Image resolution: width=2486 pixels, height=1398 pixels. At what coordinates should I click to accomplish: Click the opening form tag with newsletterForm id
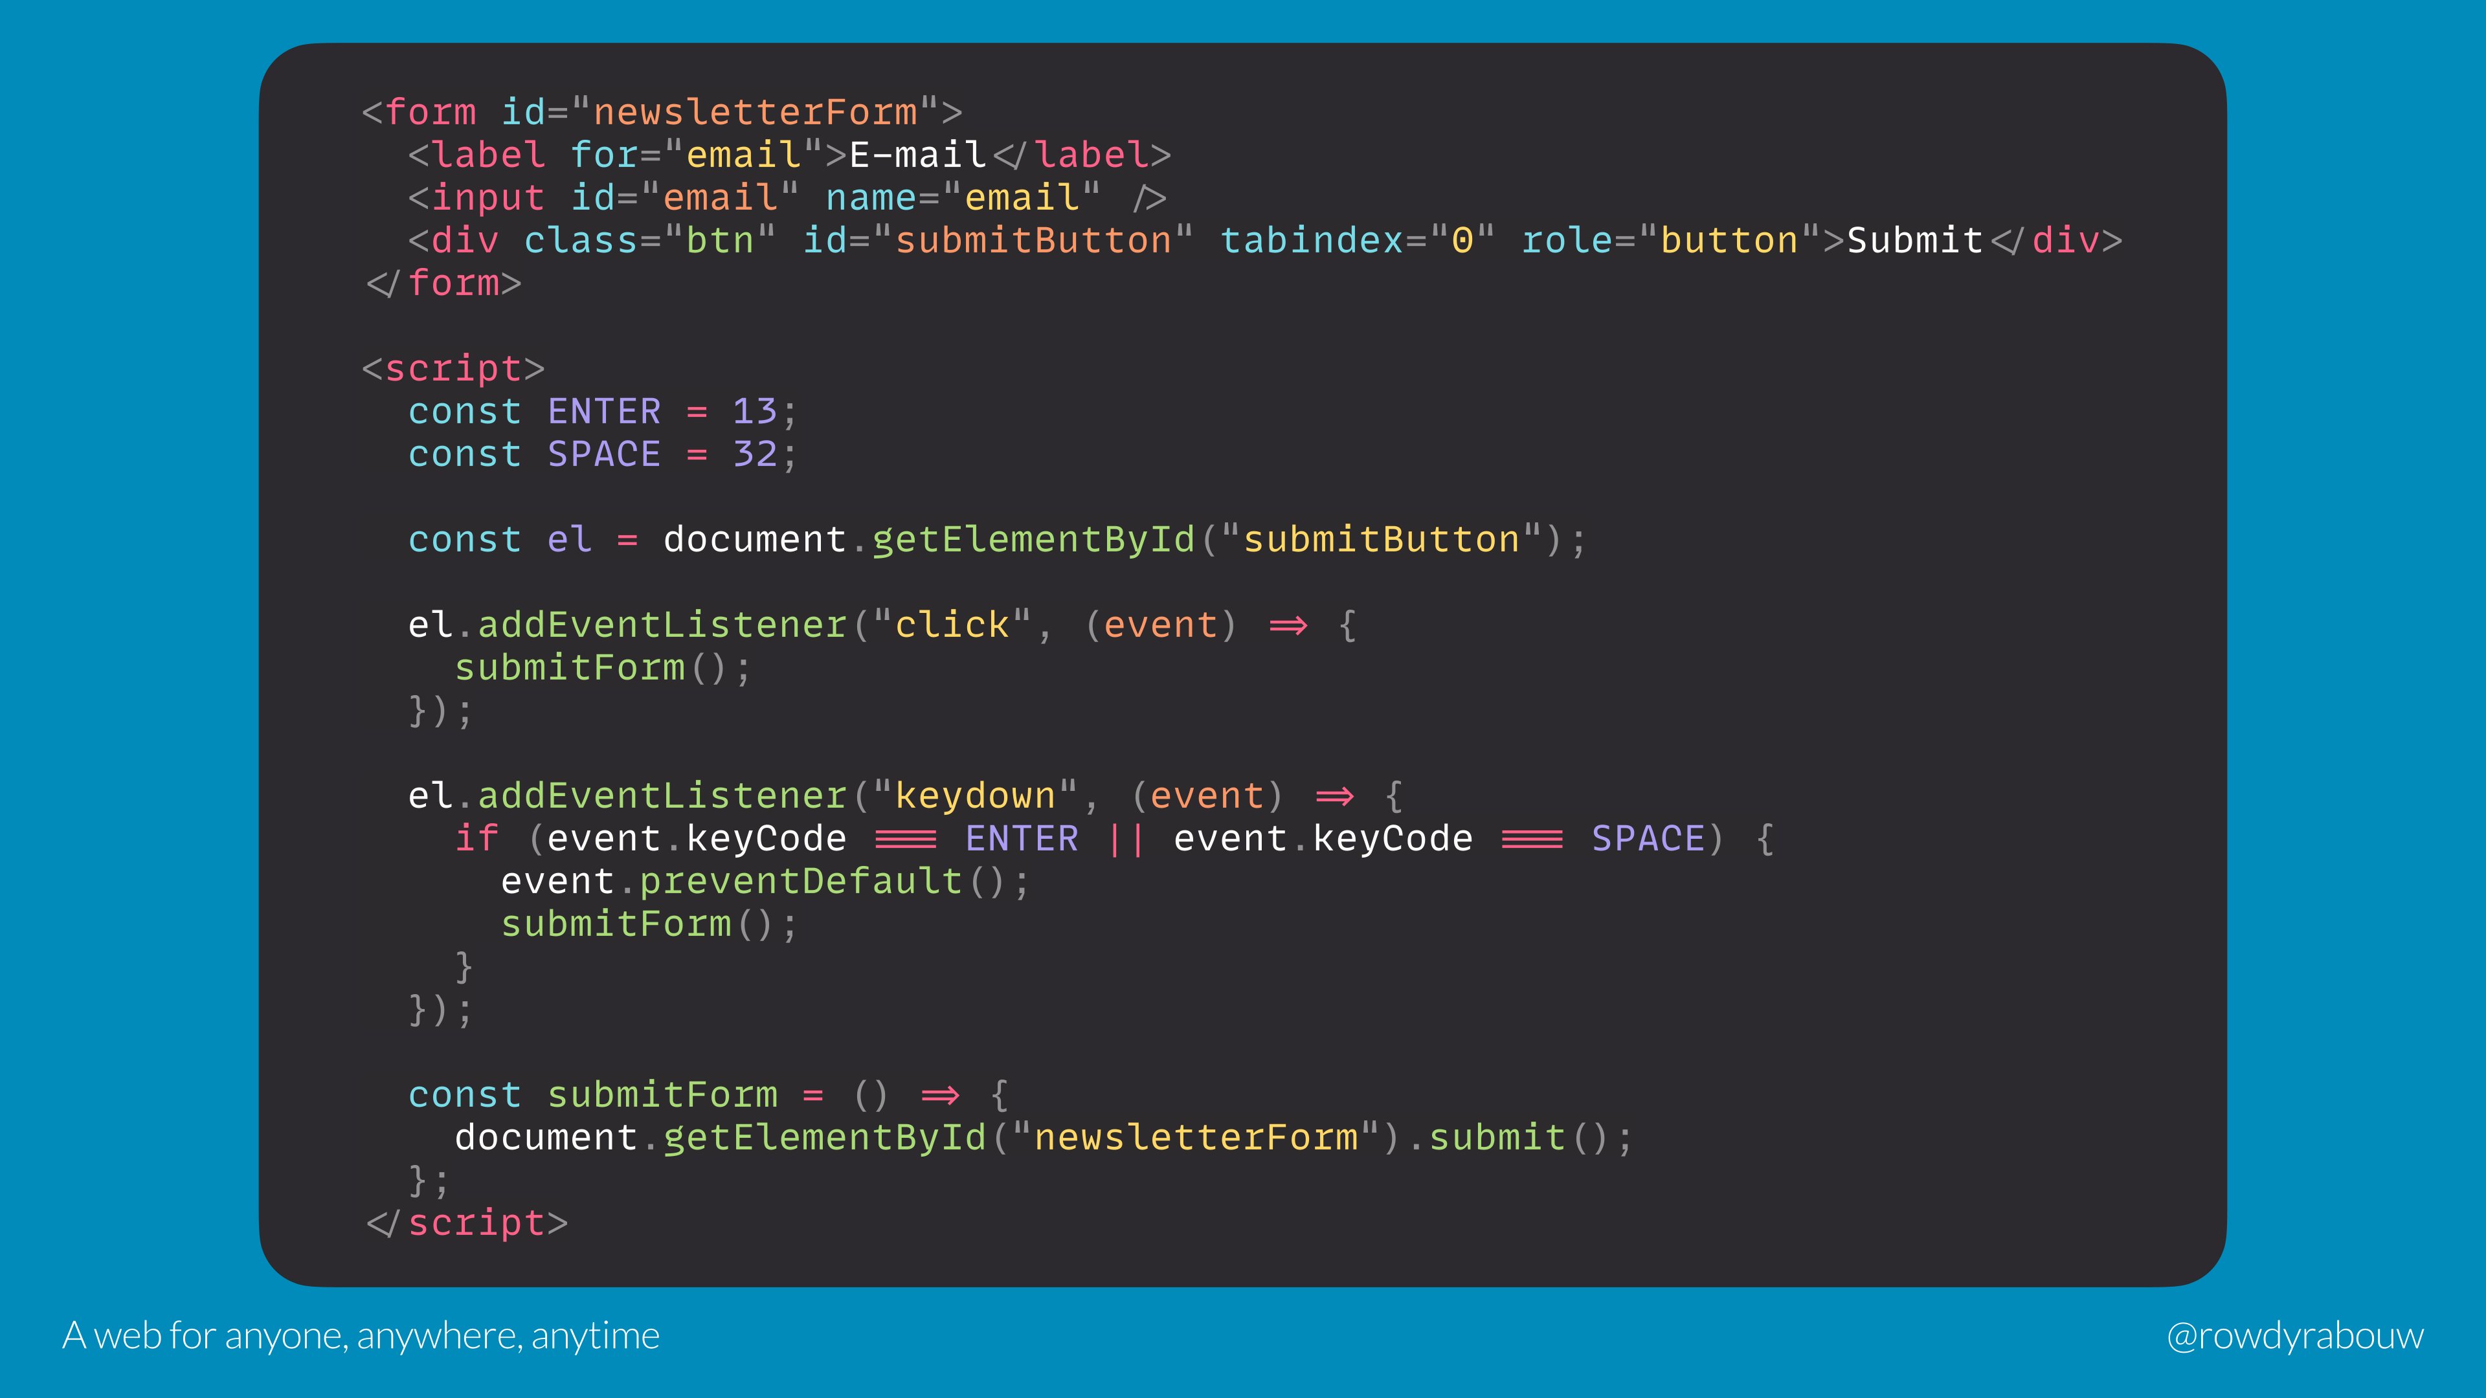[x=662, y=112]
